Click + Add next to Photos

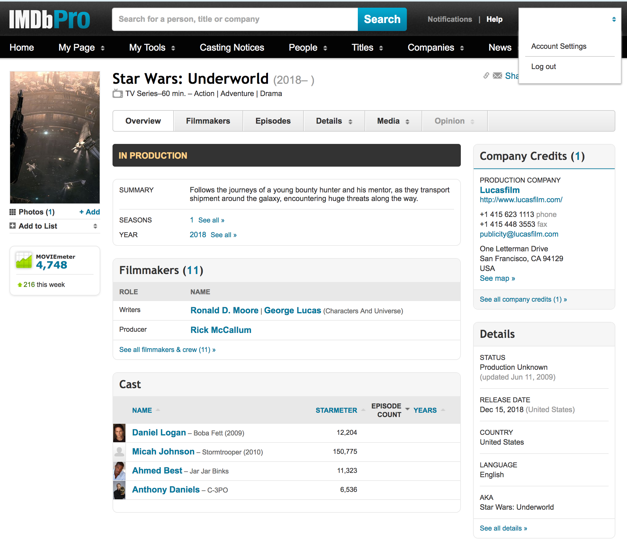pos(90,212)
